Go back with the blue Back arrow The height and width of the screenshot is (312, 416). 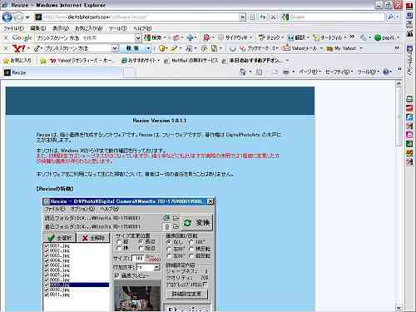point(7,17)
